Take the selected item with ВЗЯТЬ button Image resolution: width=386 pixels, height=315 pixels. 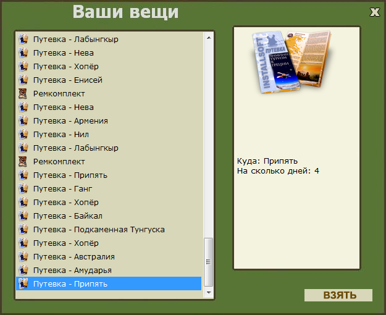click(338, 295)
